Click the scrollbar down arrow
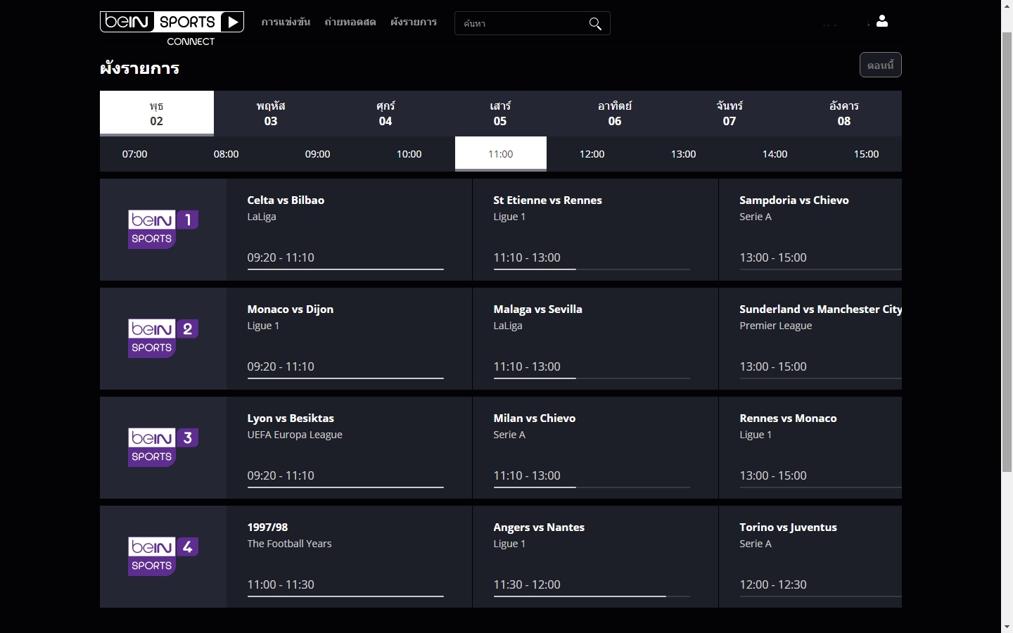This screenshot has width=1013, height=633. coord(1007,626)
